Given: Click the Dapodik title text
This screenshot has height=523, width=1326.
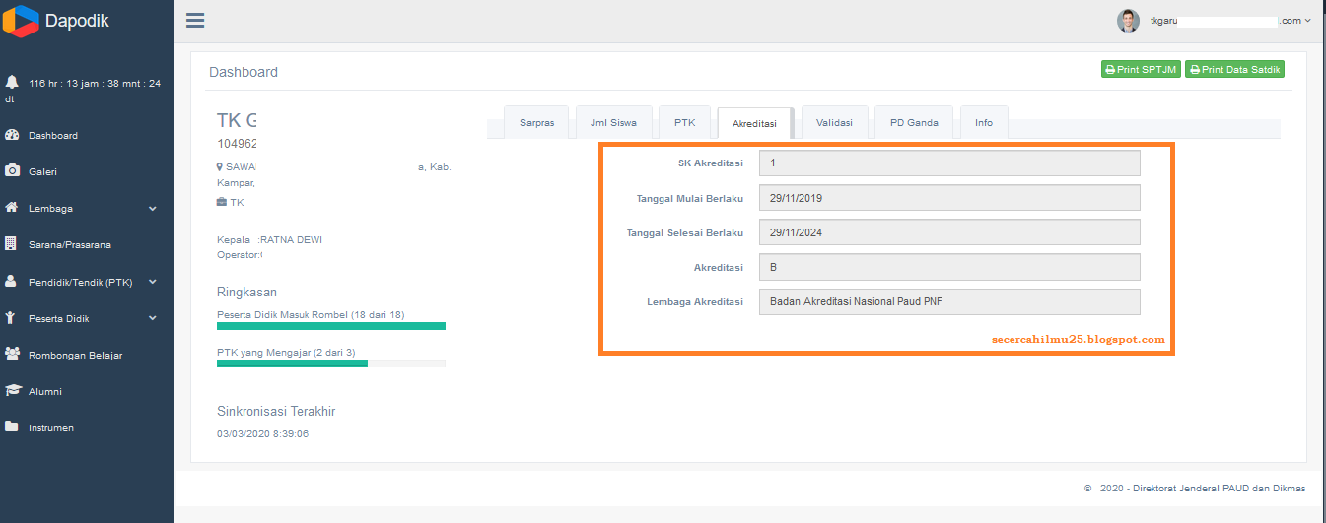Looking at the screenshot, I should click(x=77, y=21).
